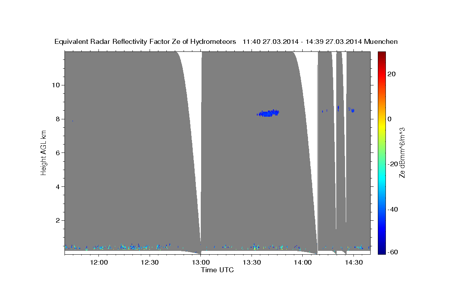Click the colorbar tick label 0
458x305 pixels.
[390, 119]
